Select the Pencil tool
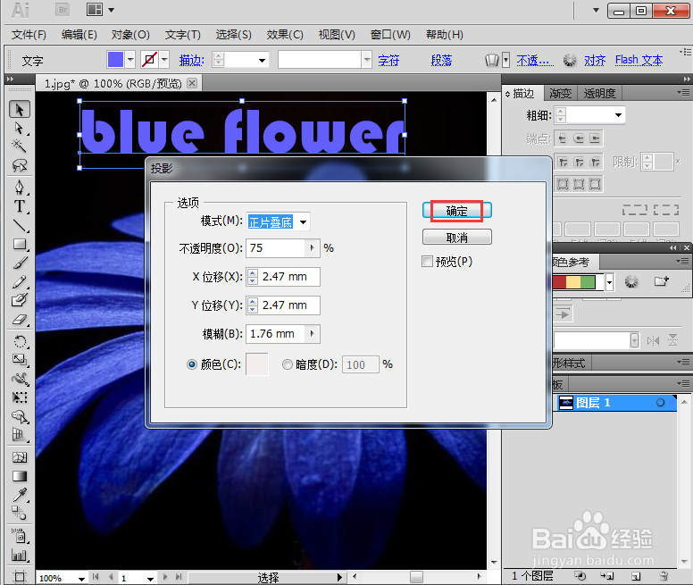The height and width of the screenshot is (585, 693). (20, 281)
